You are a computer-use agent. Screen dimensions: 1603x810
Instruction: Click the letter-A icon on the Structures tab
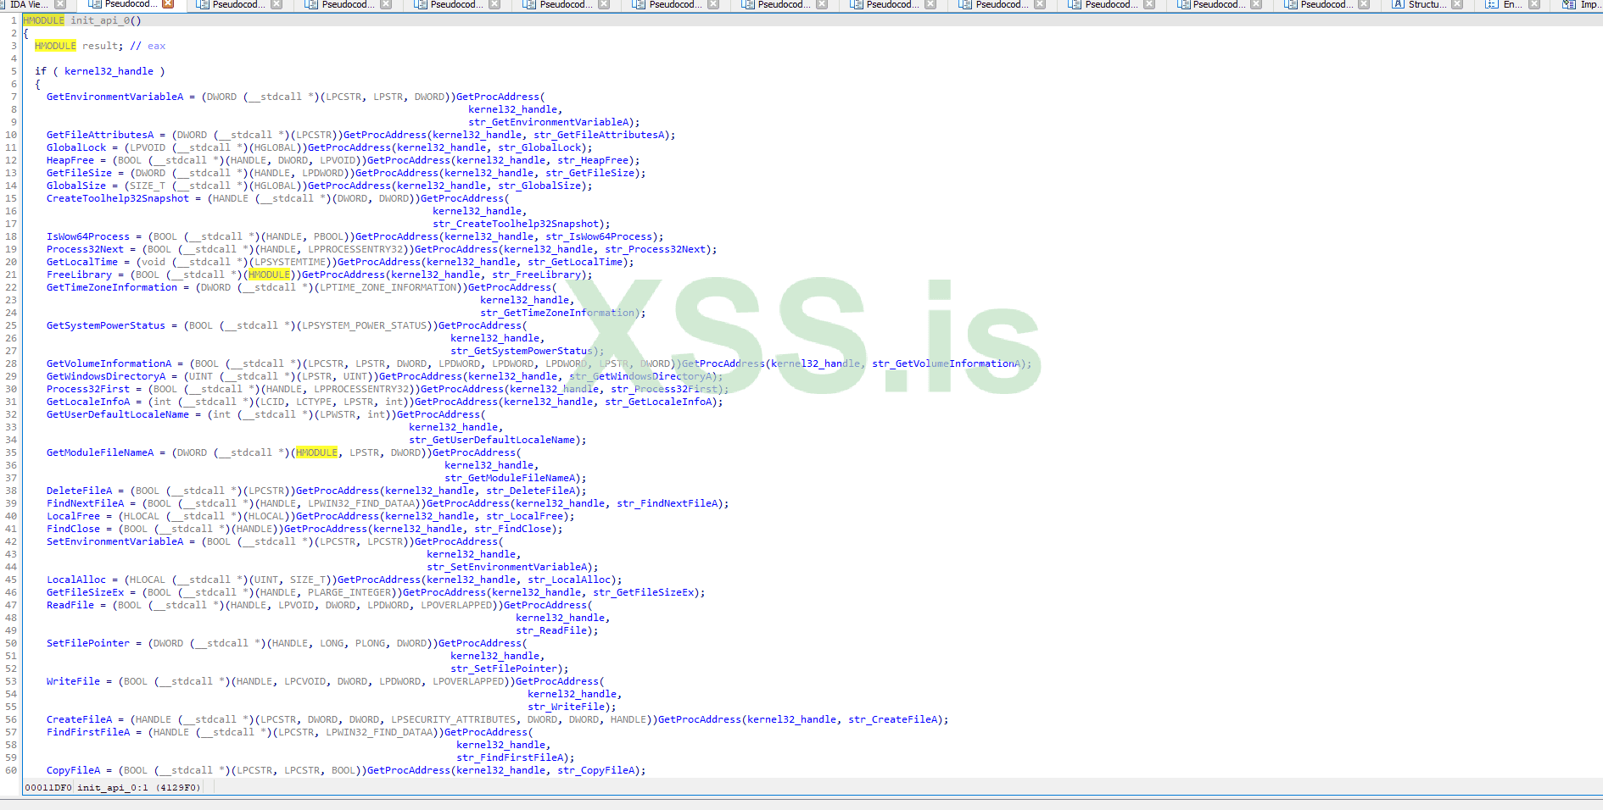1398,5
